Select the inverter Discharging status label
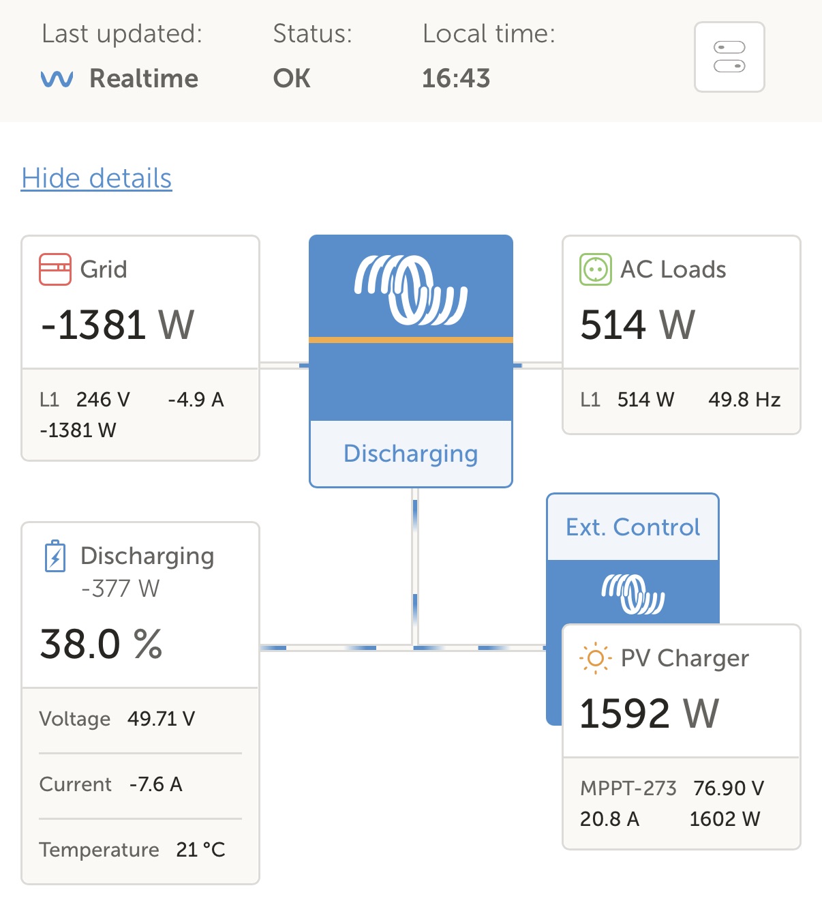 [410, 454]
